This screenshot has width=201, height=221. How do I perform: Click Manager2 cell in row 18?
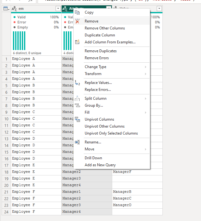click(87, 172)
